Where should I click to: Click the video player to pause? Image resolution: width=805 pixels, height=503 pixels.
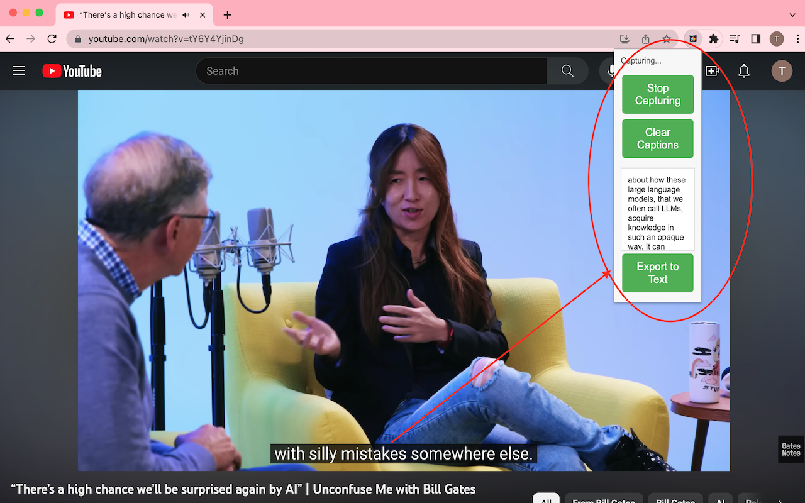click(x=404, y=280)
